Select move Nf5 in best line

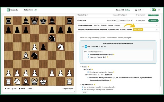tap(89, 47)
